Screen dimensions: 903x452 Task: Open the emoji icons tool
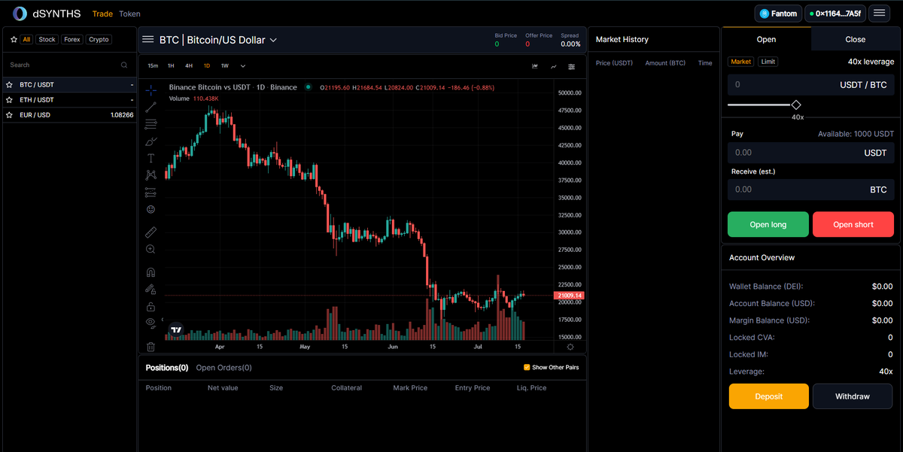click(x=150, y=209)
